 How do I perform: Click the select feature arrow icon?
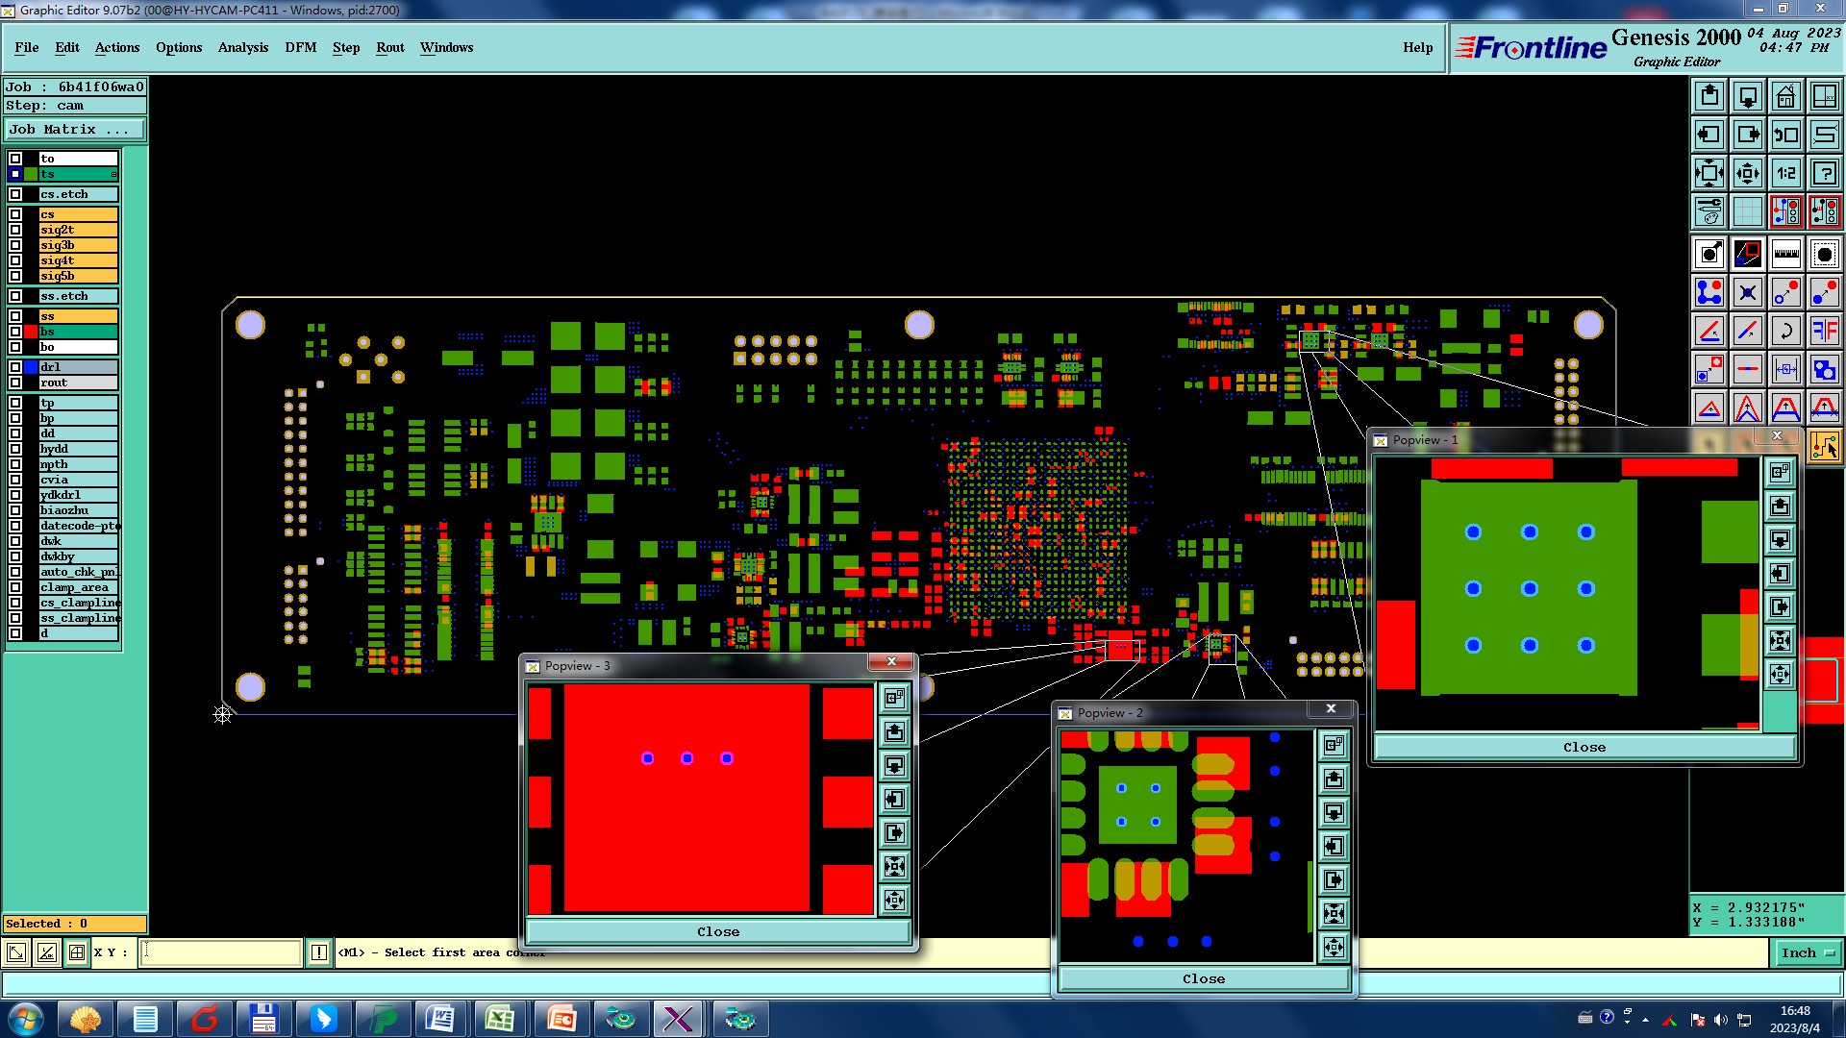(1709, 254)
